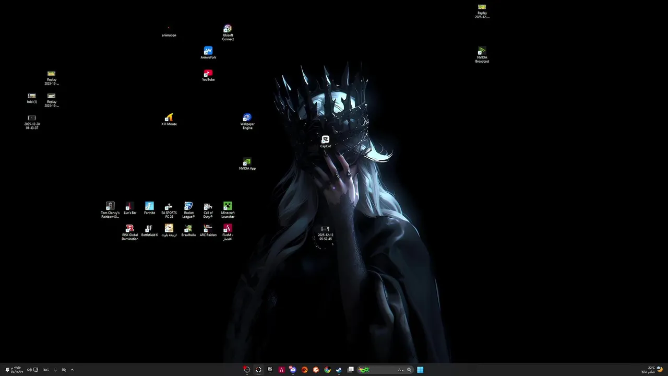
Task: Open the Minecraft Launcher shortcut
Action: tap(228, 210)
